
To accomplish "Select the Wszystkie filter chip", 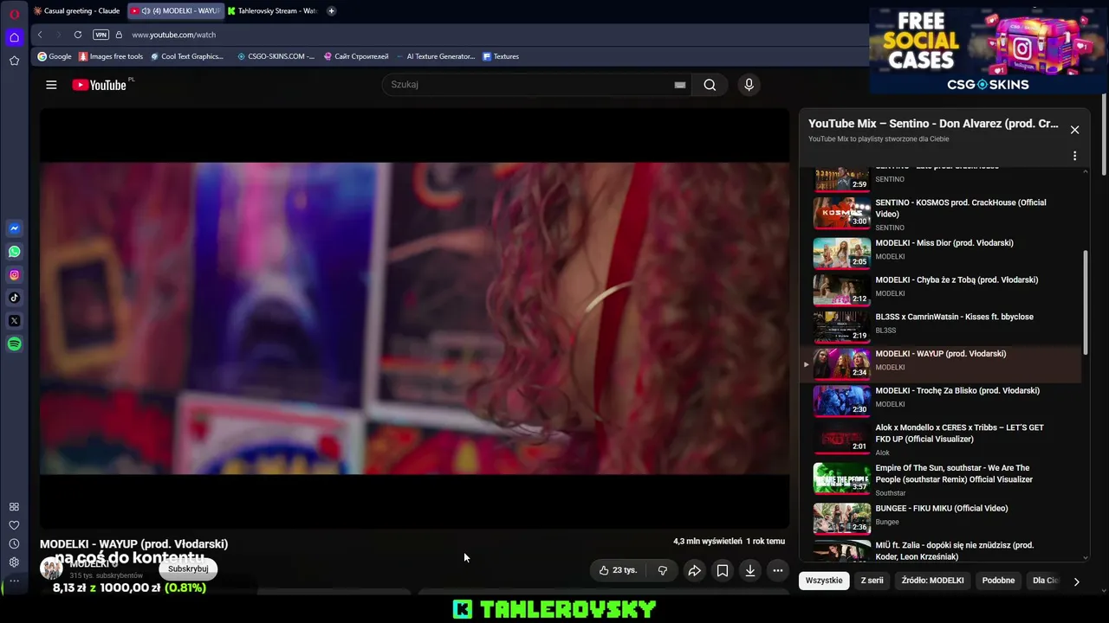I will [x=824, y=581].
